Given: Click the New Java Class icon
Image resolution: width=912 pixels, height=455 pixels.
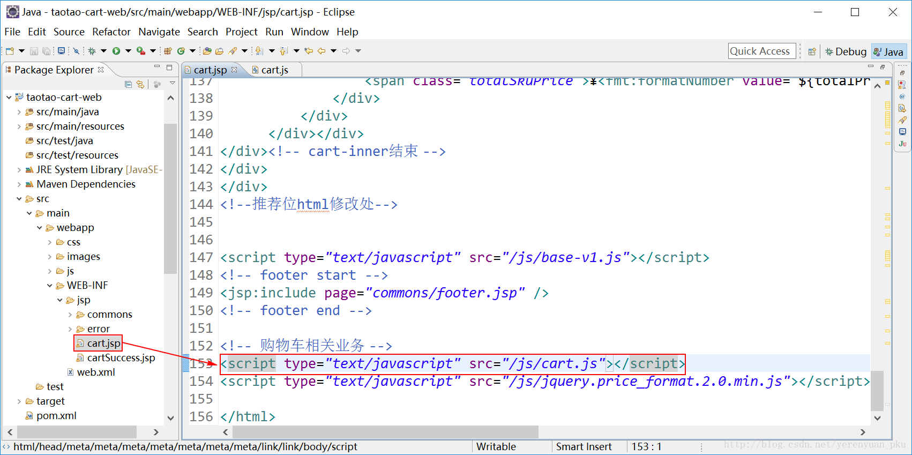Looking at the screenshot, I should pos(181,51).
